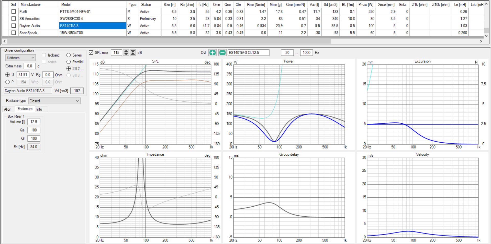Select the ES140TiA-8 model cell
The width and height of the screenshot is (491, 244).
click(x=93, y=26)
